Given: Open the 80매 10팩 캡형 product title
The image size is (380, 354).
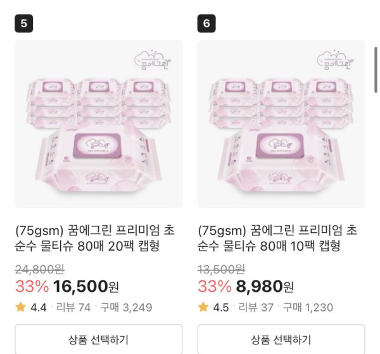Looking at the screenshot, I should tap(277, 238).
